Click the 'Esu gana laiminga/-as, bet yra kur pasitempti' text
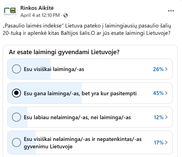The width and height of the screenshot is (182, 157). pyautogui.click(x=80, y=93)
